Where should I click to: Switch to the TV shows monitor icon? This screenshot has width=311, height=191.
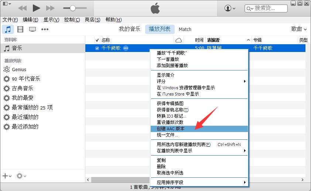point(33,29)
